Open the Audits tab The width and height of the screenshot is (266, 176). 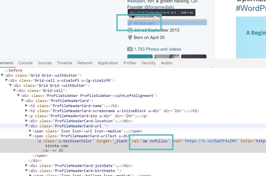click(167, 63)
